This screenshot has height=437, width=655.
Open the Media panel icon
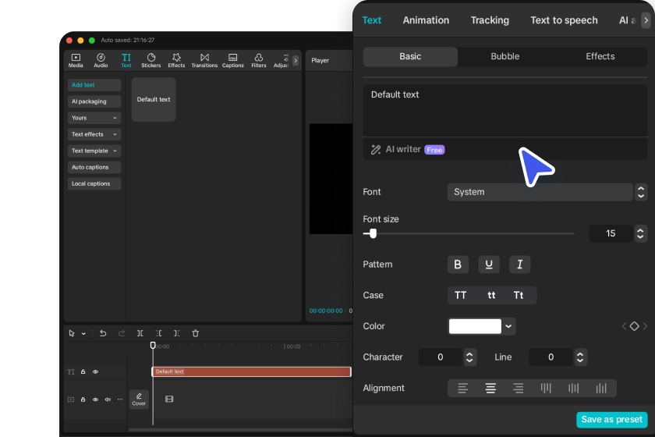pos(76,60)
